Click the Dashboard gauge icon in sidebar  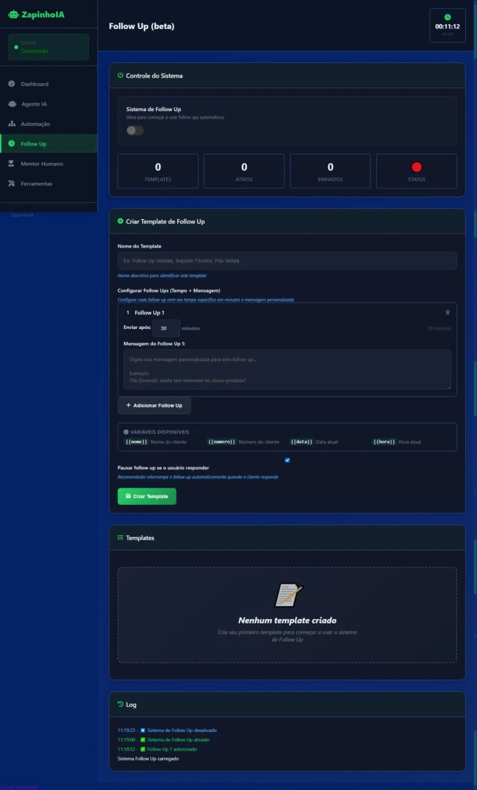coord(12,84)
